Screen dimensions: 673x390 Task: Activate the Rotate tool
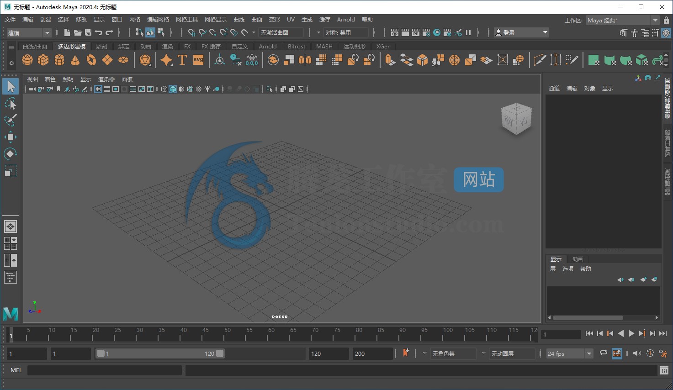point(11,154)
